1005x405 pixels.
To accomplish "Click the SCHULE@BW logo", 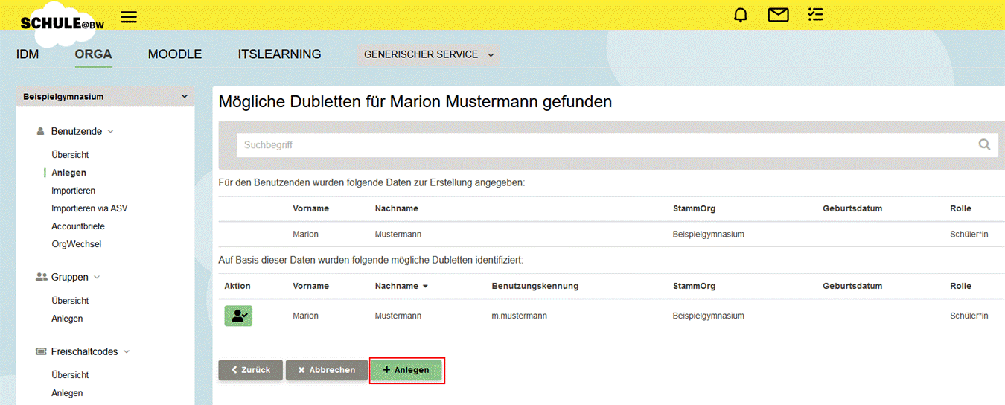I will click(x=63, y=23).
